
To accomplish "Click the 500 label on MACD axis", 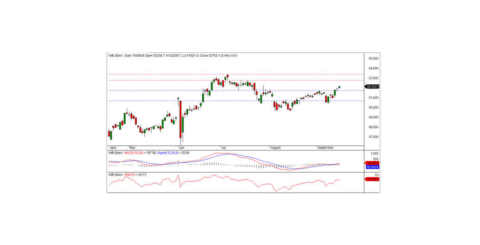I will 376,159.
